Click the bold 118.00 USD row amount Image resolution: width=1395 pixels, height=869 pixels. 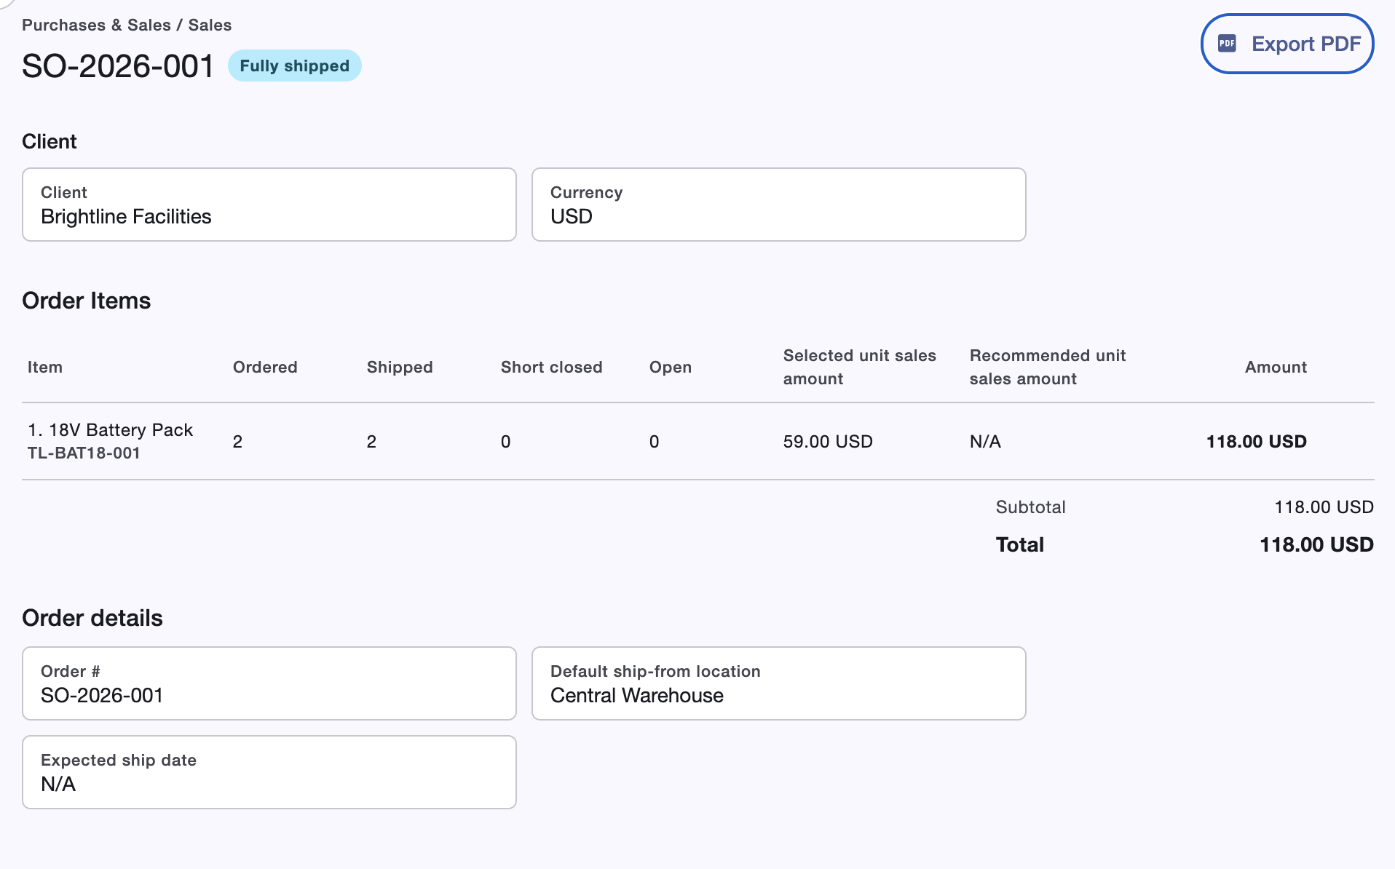(1256, 442)
